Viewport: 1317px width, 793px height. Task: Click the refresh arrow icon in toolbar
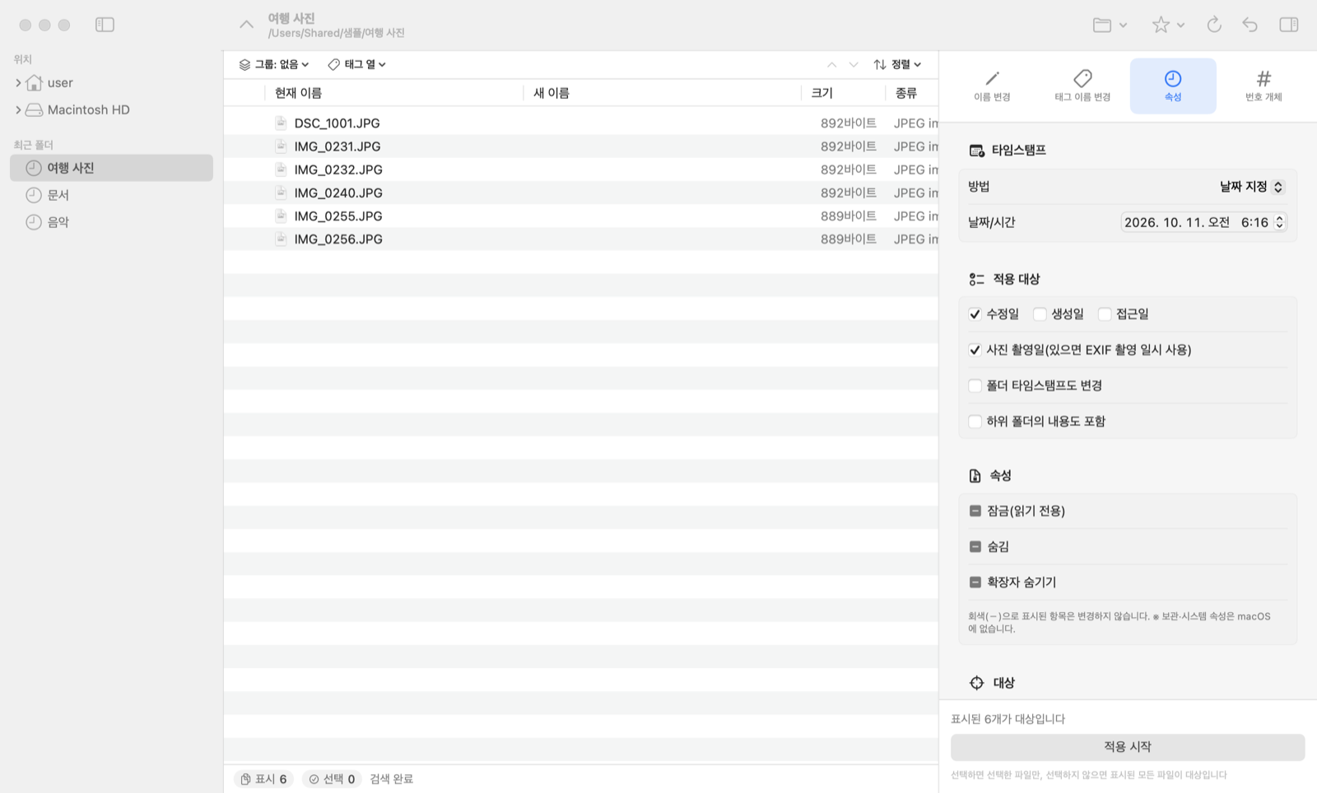point(1213,25)
